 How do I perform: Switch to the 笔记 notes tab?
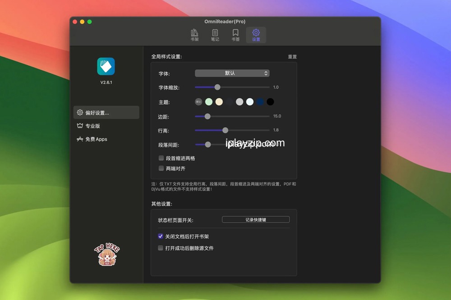click(215, 35)
